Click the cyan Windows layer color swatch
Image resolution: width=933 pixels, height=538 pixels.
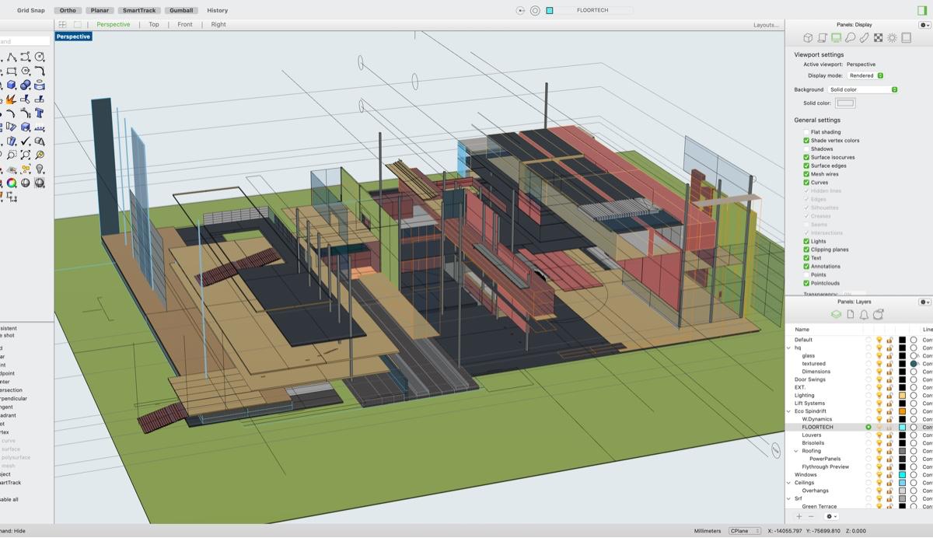click(x=902, y=474)
